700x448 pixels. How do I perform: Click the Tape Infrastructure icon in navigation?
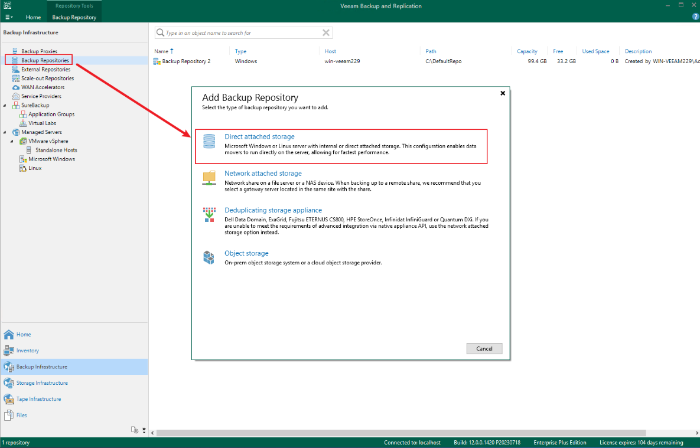click(x=8, y=399)
